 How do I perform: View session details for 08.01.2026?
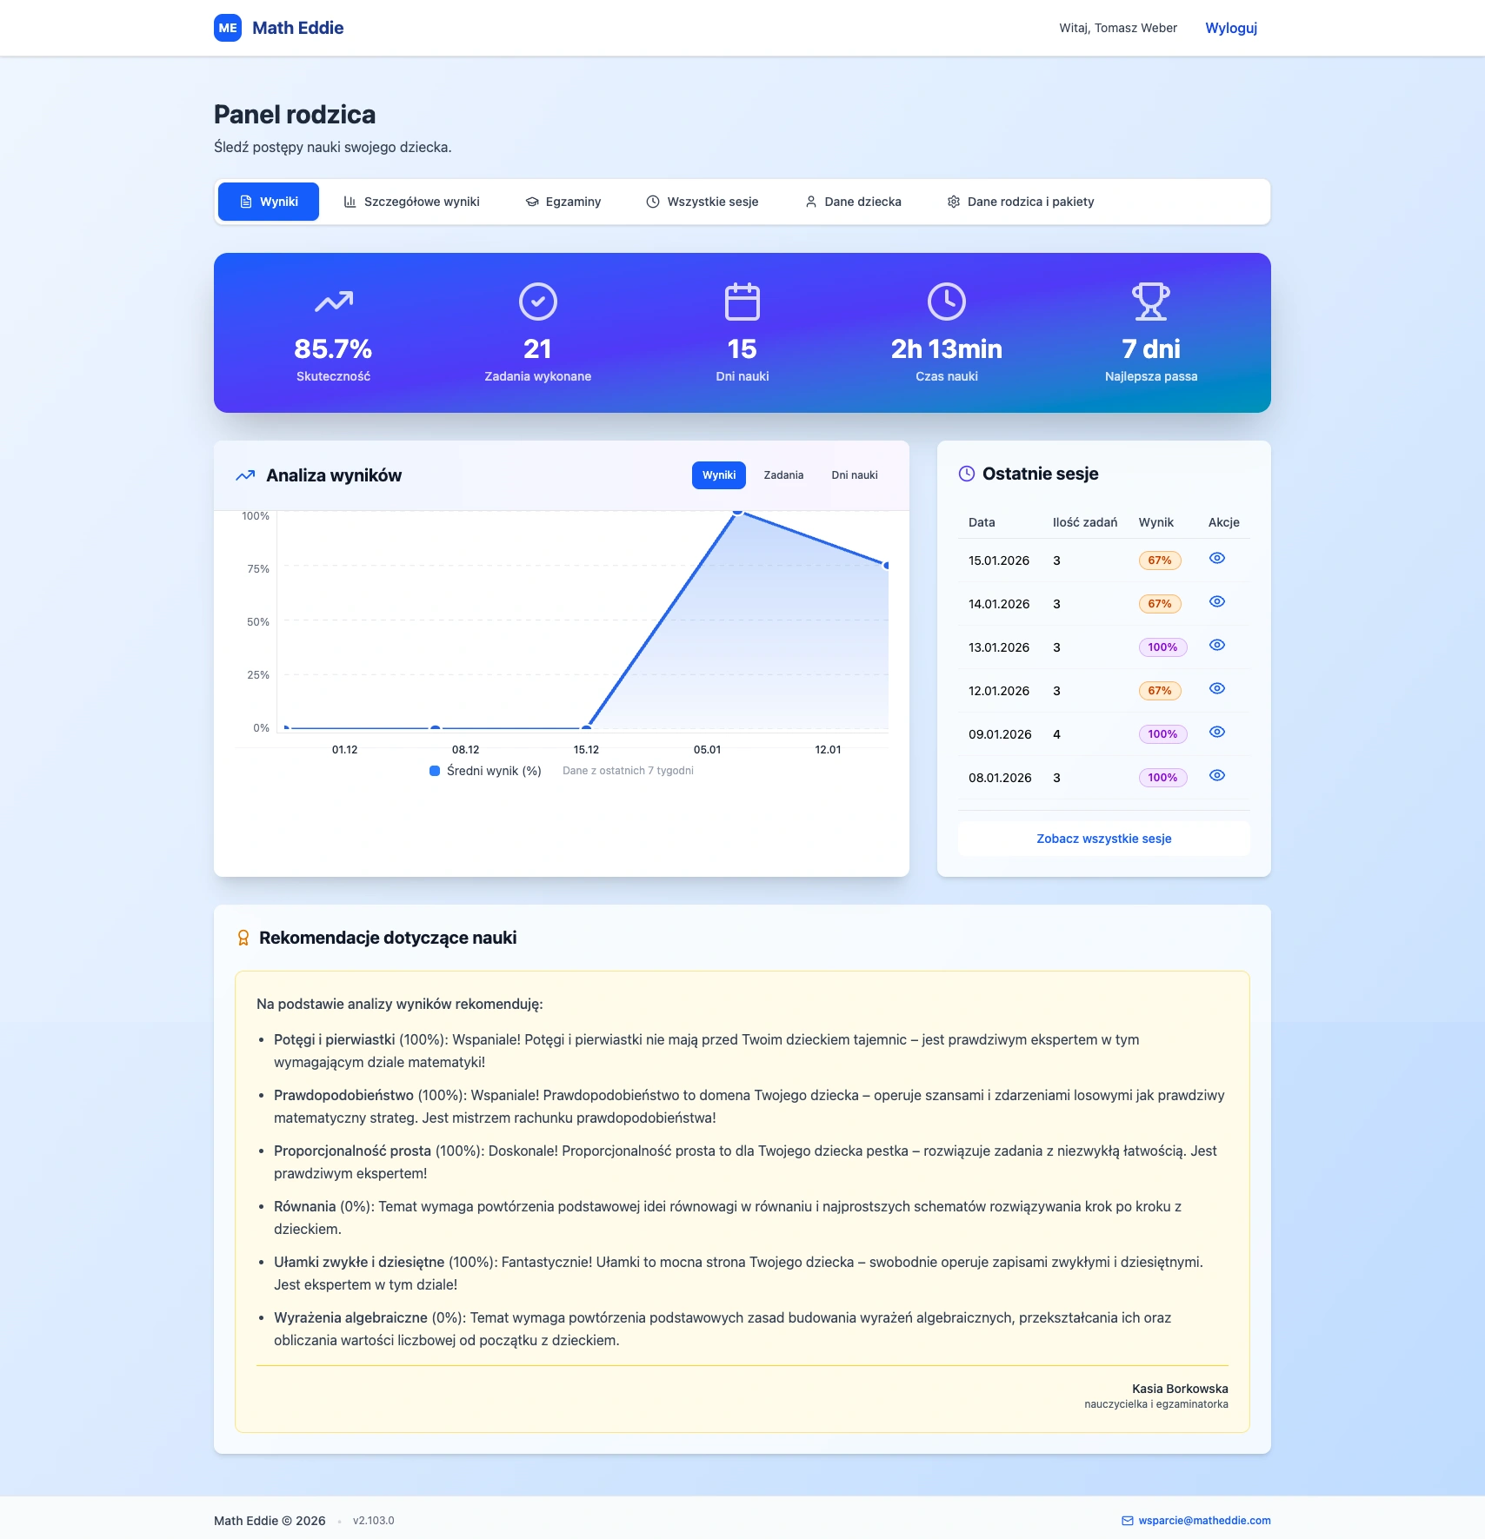tap(1217, 775)
